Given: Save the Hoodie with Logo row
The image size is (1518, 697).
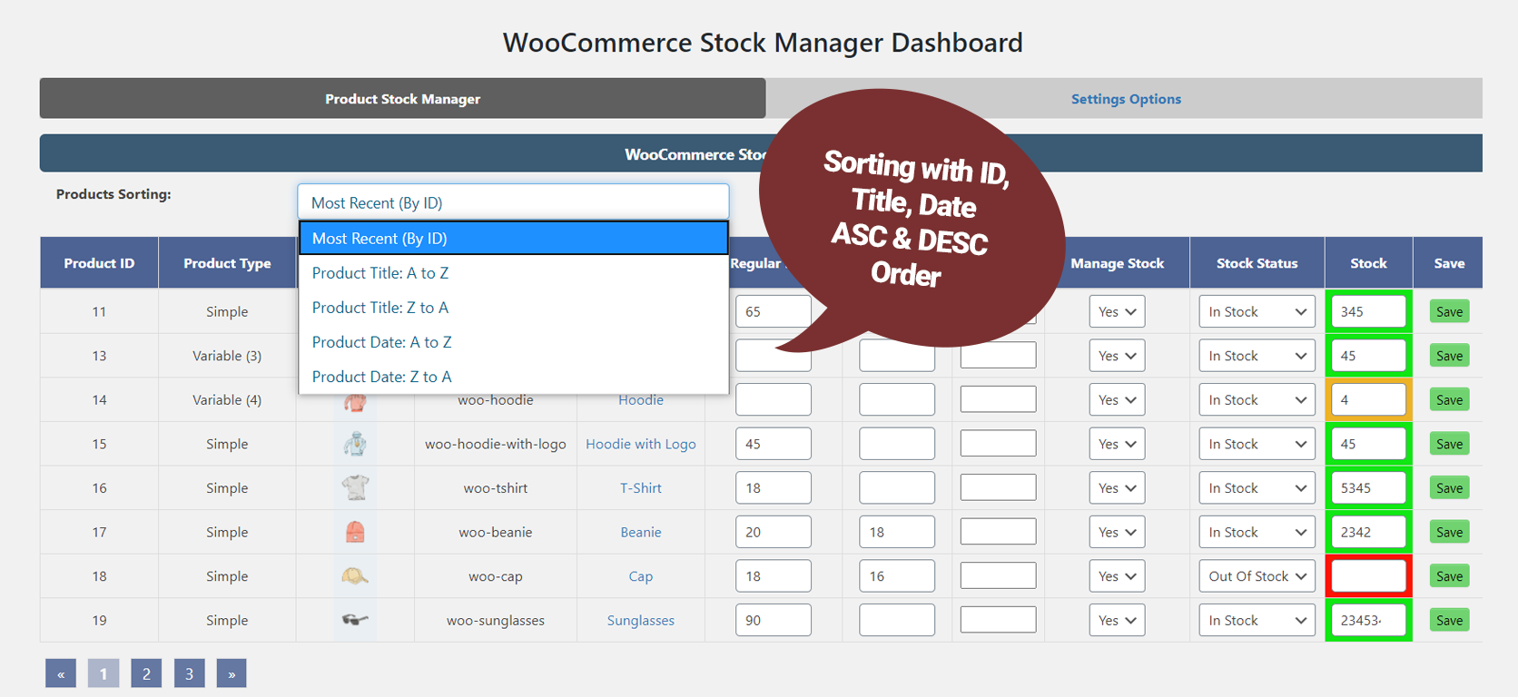Looking at the screenshot, I should 1449,444.
